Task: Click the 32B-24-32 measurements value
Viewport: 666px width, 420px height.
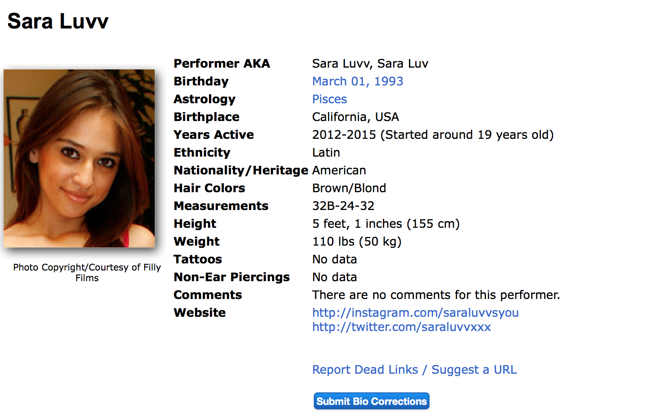Action: 343,206
